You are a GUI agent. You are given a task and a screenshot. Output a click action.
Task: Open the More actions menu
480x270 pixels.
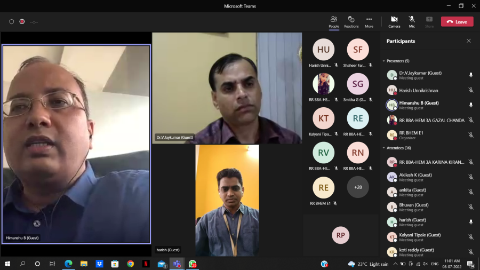click(369, 21)
